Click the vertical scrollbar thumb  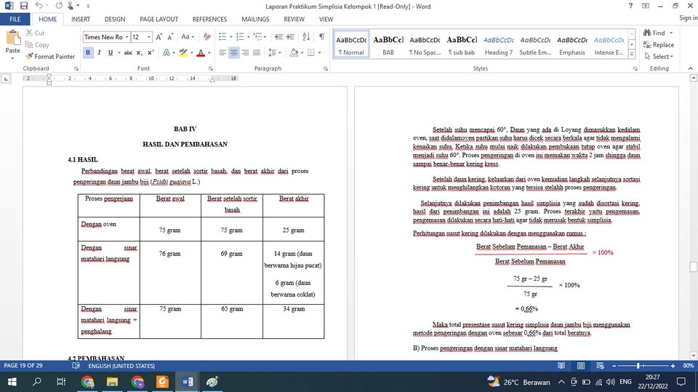(x=693, y=267)
